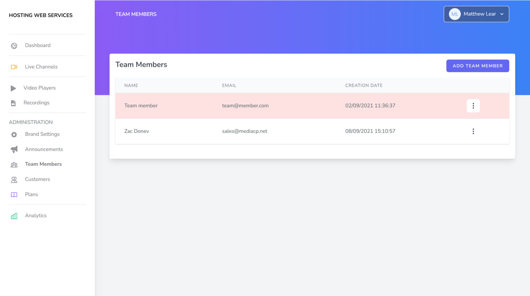The height and width of the screenshot is (296, 530).
Task: Click the Analytics bar chart icon
Action: (x=14, y=216)
